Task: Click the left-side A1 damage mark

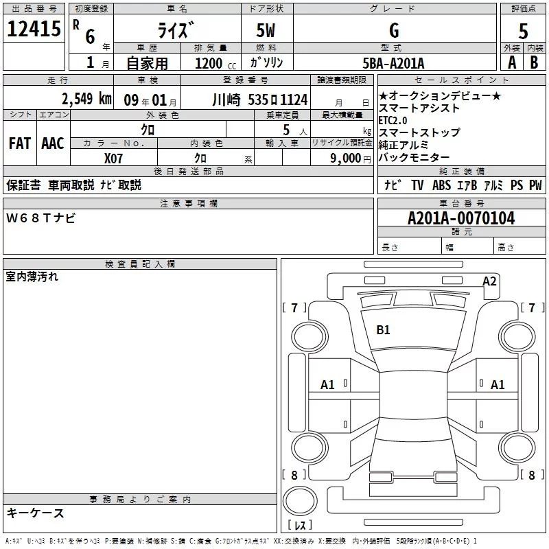Action: click(327, 385)
